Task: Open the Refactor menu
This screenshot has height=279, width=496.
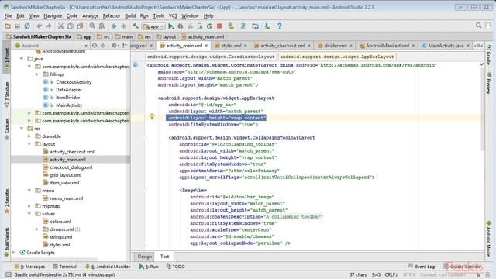Action: click(112, 15)
